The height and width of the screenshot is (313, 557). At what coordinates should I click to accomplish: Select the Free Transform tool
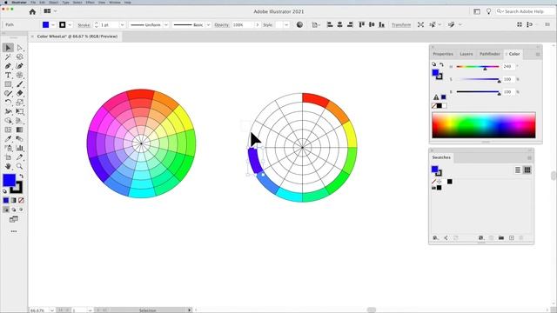point(19,112)
